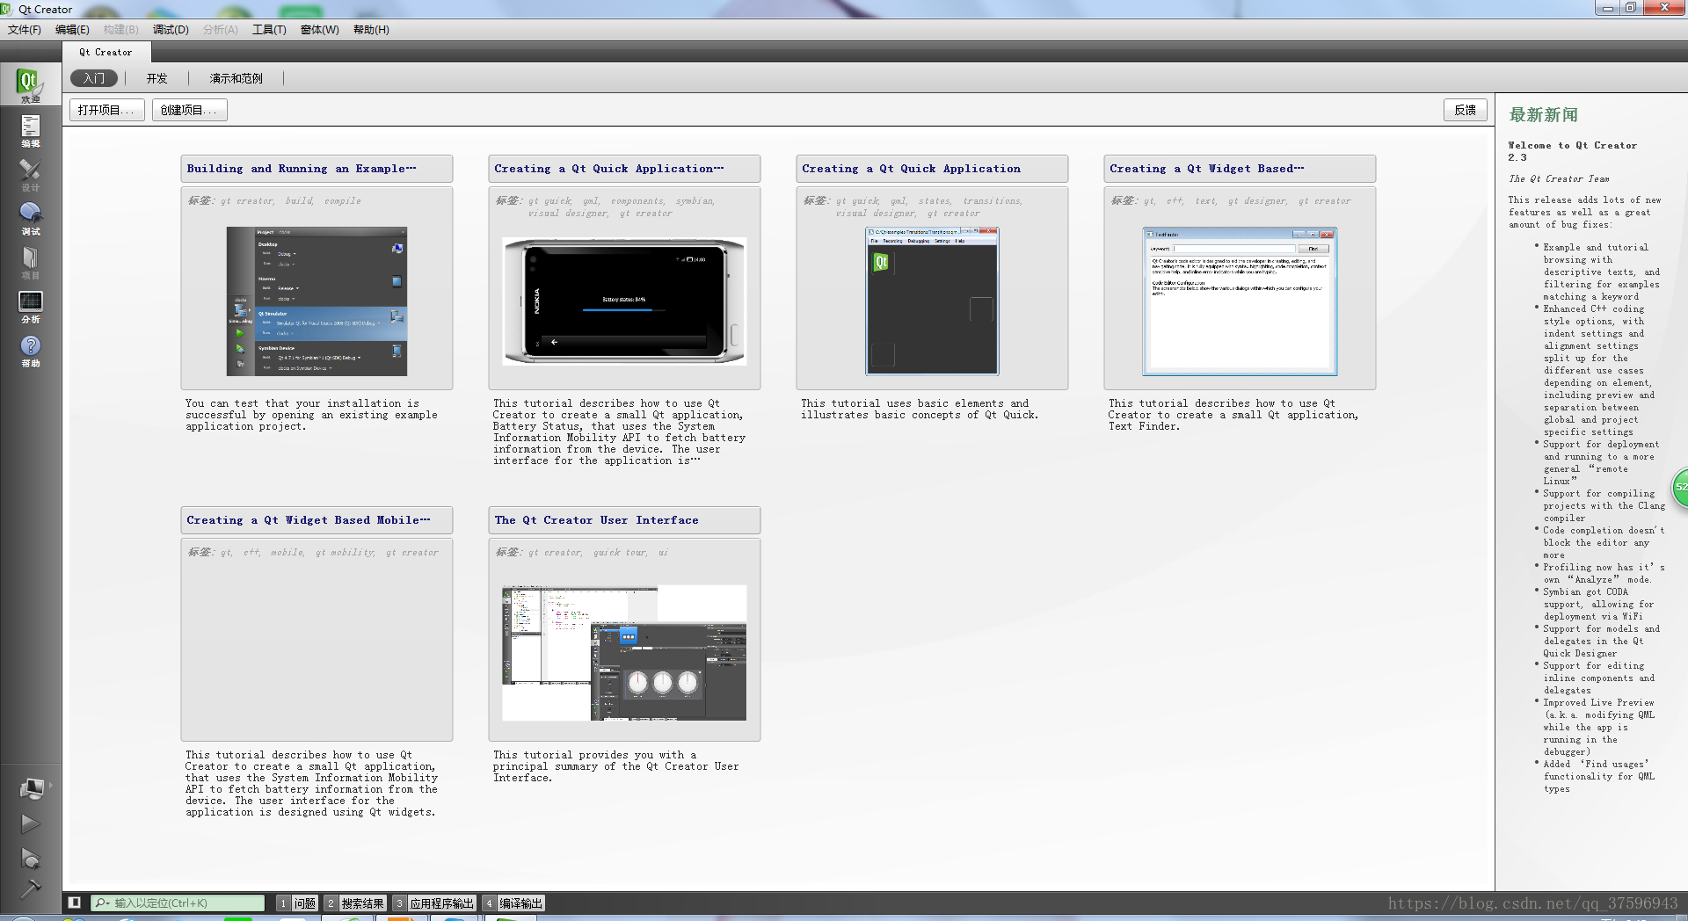Switch to Analyze (分析) mode
This screenshot has width=1688, height=921.
30,306
